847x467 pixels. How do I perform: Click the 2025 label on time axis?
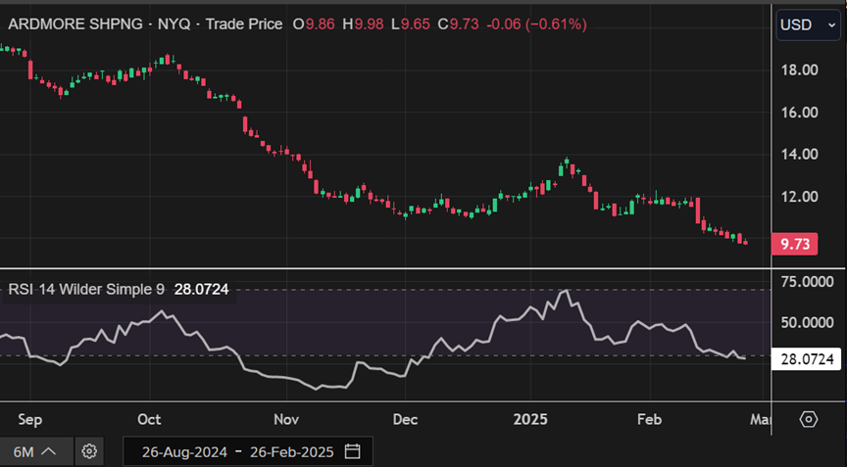coord(531,419)
